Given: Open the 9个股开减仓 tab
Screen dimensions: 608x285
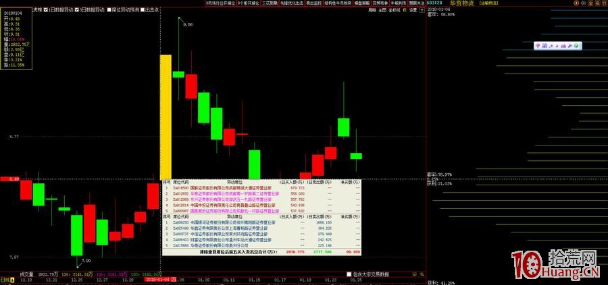Looking at the screenshot, I should coord(248,3).
